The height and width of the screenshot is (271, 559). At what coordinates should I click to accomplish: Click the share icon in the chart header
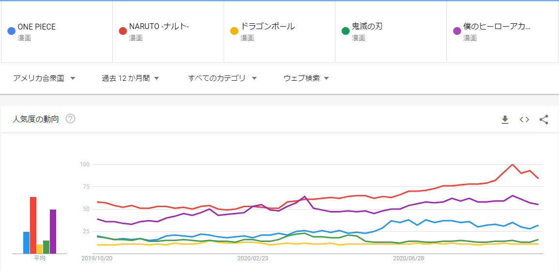(x=544, y=120)
